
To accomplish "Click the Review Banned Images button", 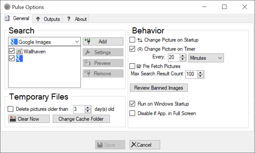I will [x=159, y=88].
